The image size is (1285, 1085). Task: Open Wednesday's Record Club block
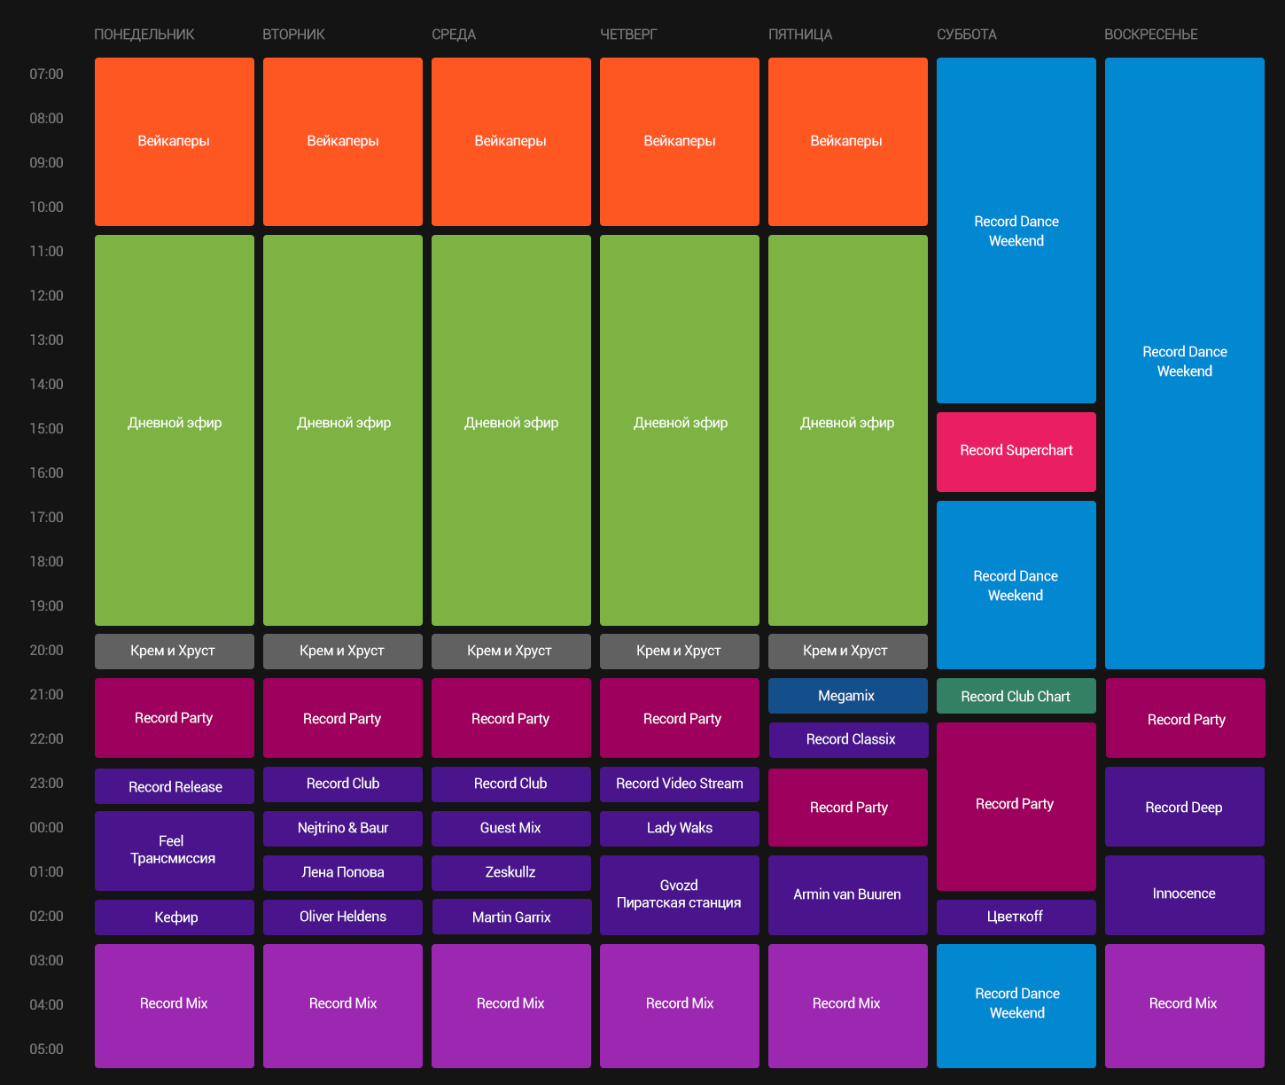click(511, 784)
